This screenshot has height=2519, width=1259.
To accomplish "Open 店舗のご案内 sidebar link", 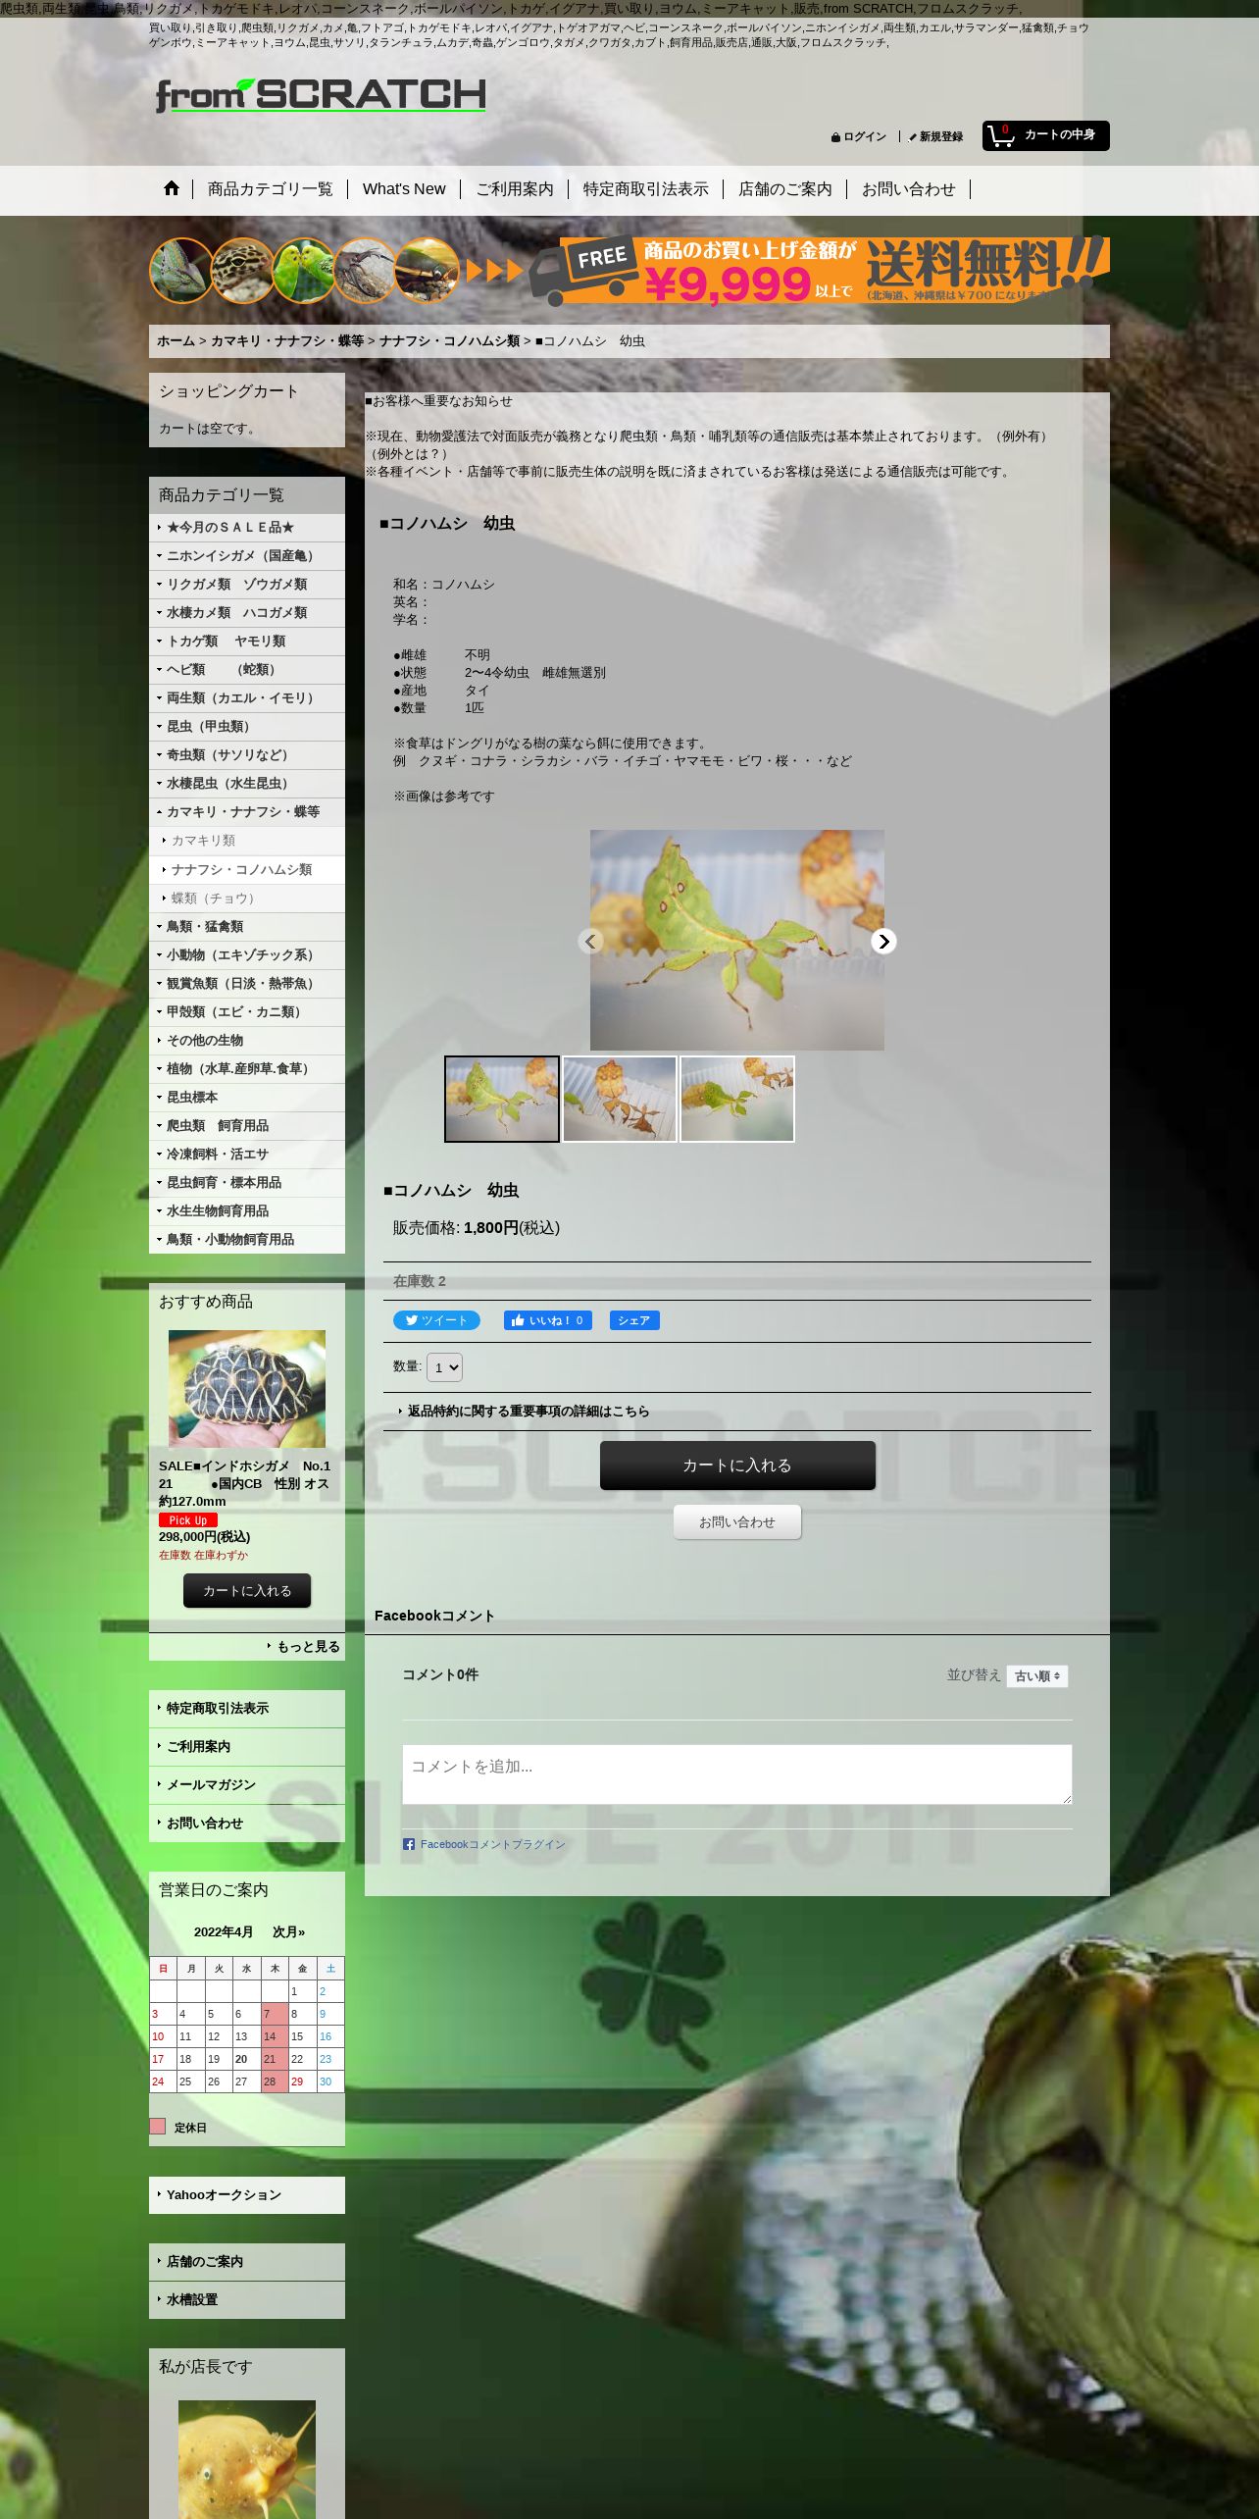I will 246,2262.
